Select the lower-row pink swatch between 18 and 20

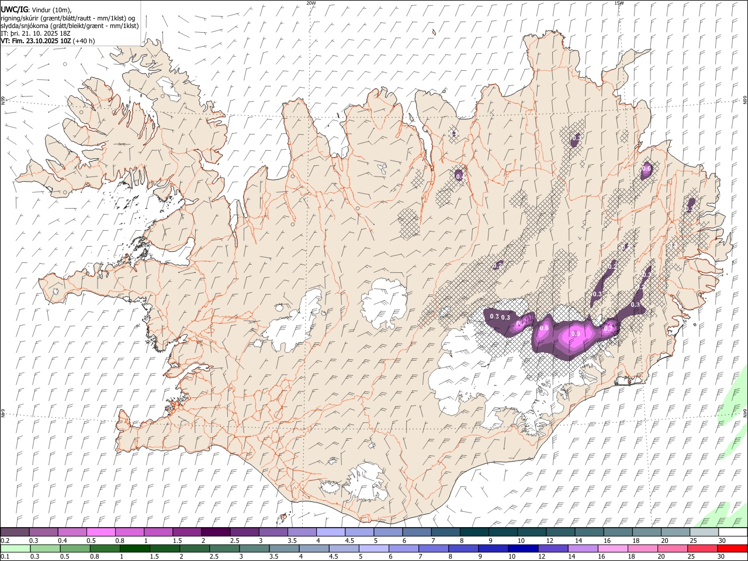[x=643, y=548]
